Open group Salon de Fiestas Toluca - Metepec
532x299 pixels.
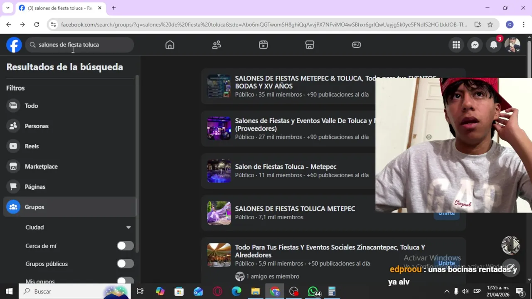click(x=286, y=167)
